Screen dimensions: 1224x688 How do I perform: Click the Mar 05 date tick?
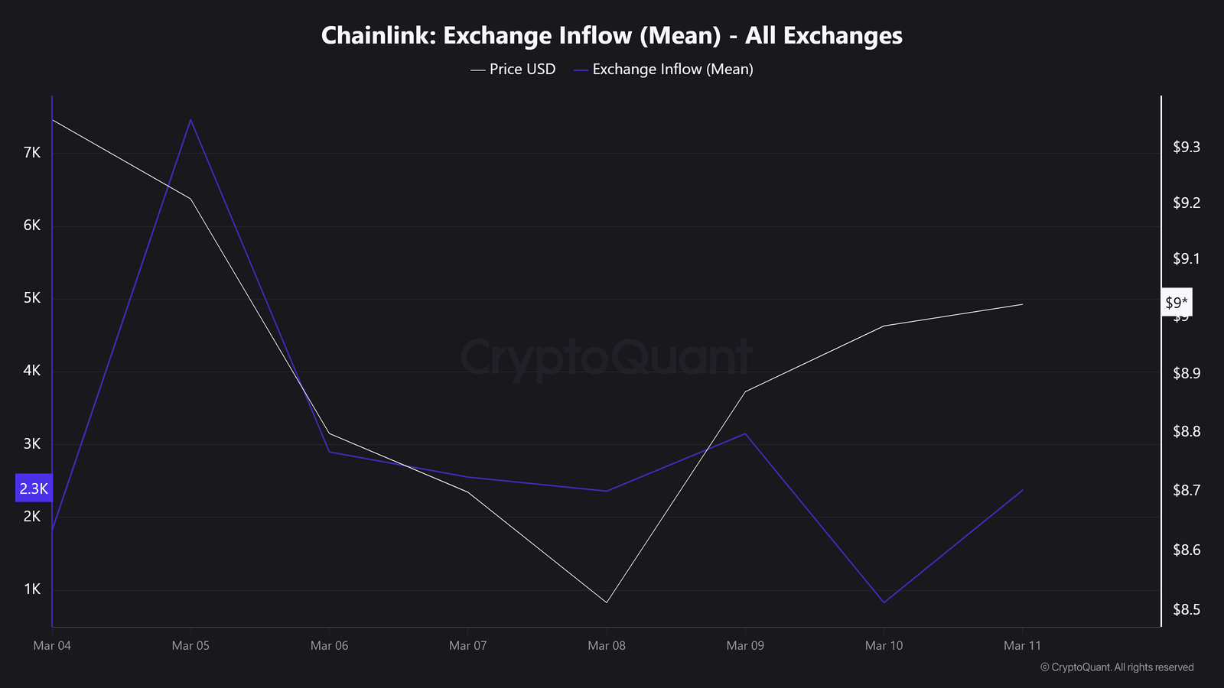190,646
